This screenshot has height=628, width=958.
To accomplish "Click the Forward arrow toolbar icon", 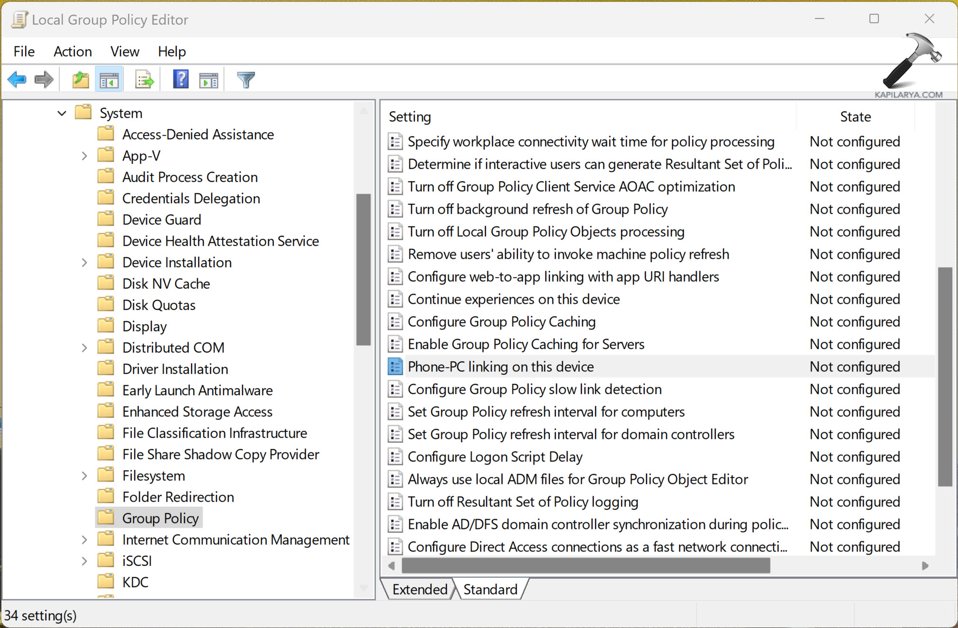I will (44, 80).
